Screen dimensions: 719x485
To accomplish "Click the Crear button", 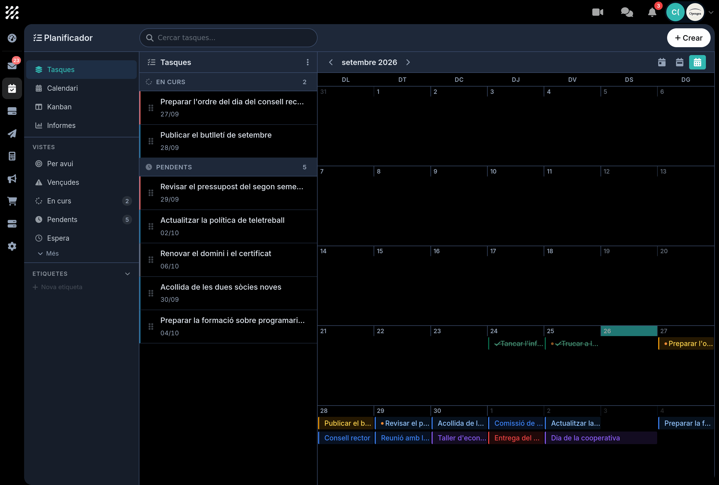I will pyautogui.click(x=688, y=38).
